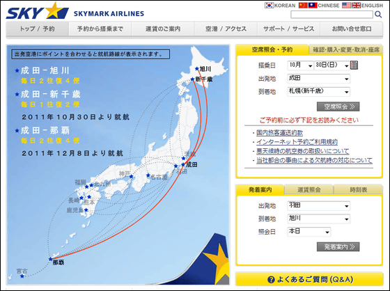Image resolution: width=390 pixels, height=291 pixels.
Task: Click the 福岡 airport star on map
Action: pyautogui.click(x=86, y=187)
